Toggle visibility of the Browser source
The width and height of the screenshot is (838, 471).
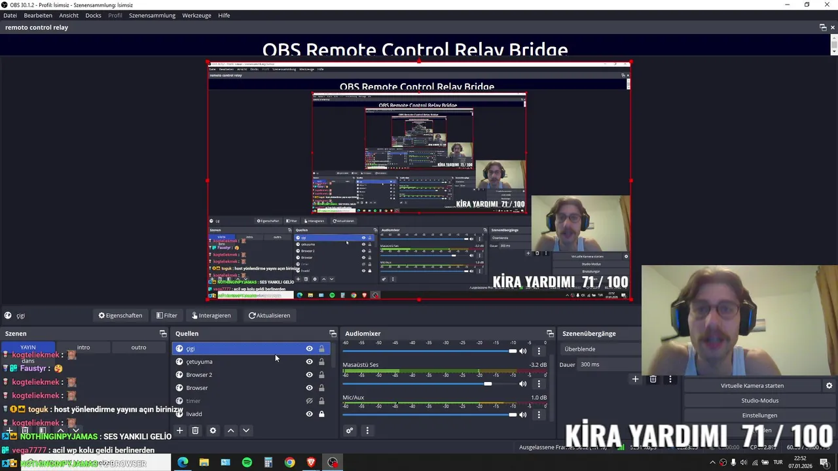(x=309, y=388)
